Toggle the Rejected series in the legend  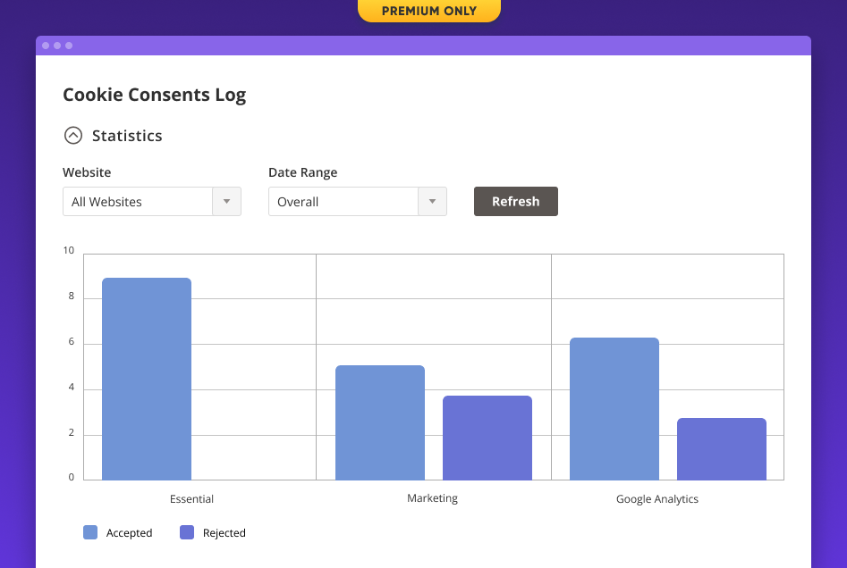click(x=224, y=532)
